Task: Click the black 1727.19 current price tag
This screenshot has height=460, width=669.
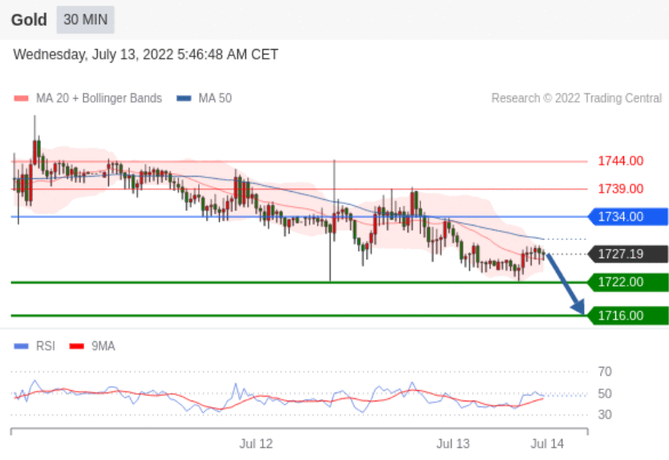Action: point(628,254)
